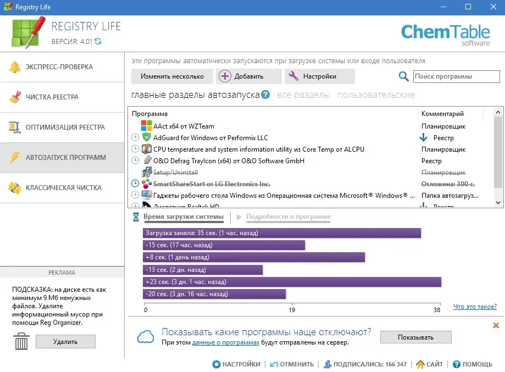Screen dimensions: 505x372
Task: Click the hourglass icon by Время загрузки
Action: point(136,216)
